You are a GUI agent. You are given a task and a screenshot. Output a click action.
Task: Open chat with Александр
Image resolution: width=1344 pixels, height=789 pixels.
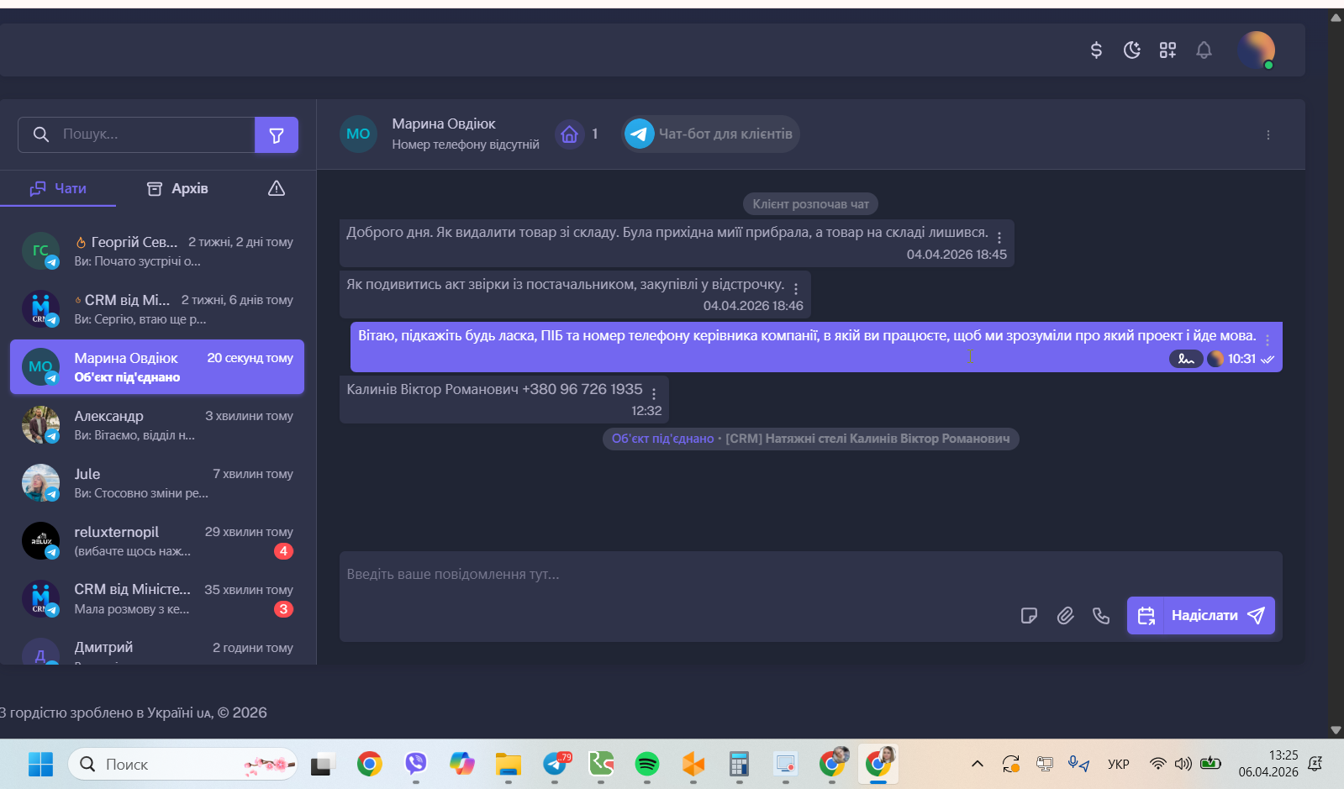[x=157, y=425]
